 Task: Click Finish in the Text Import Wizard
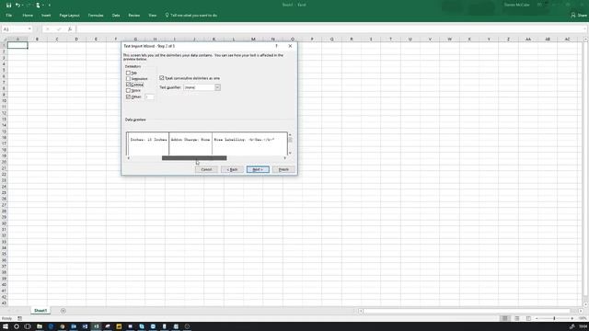[x=283, y=169]
